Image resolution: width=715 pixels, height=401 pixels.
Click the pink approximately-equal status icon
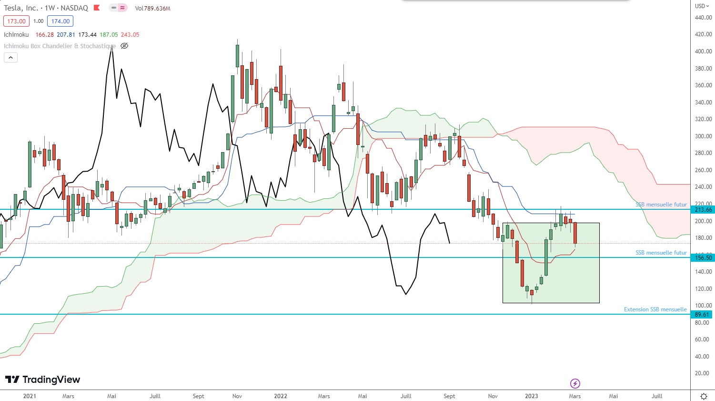123,8
